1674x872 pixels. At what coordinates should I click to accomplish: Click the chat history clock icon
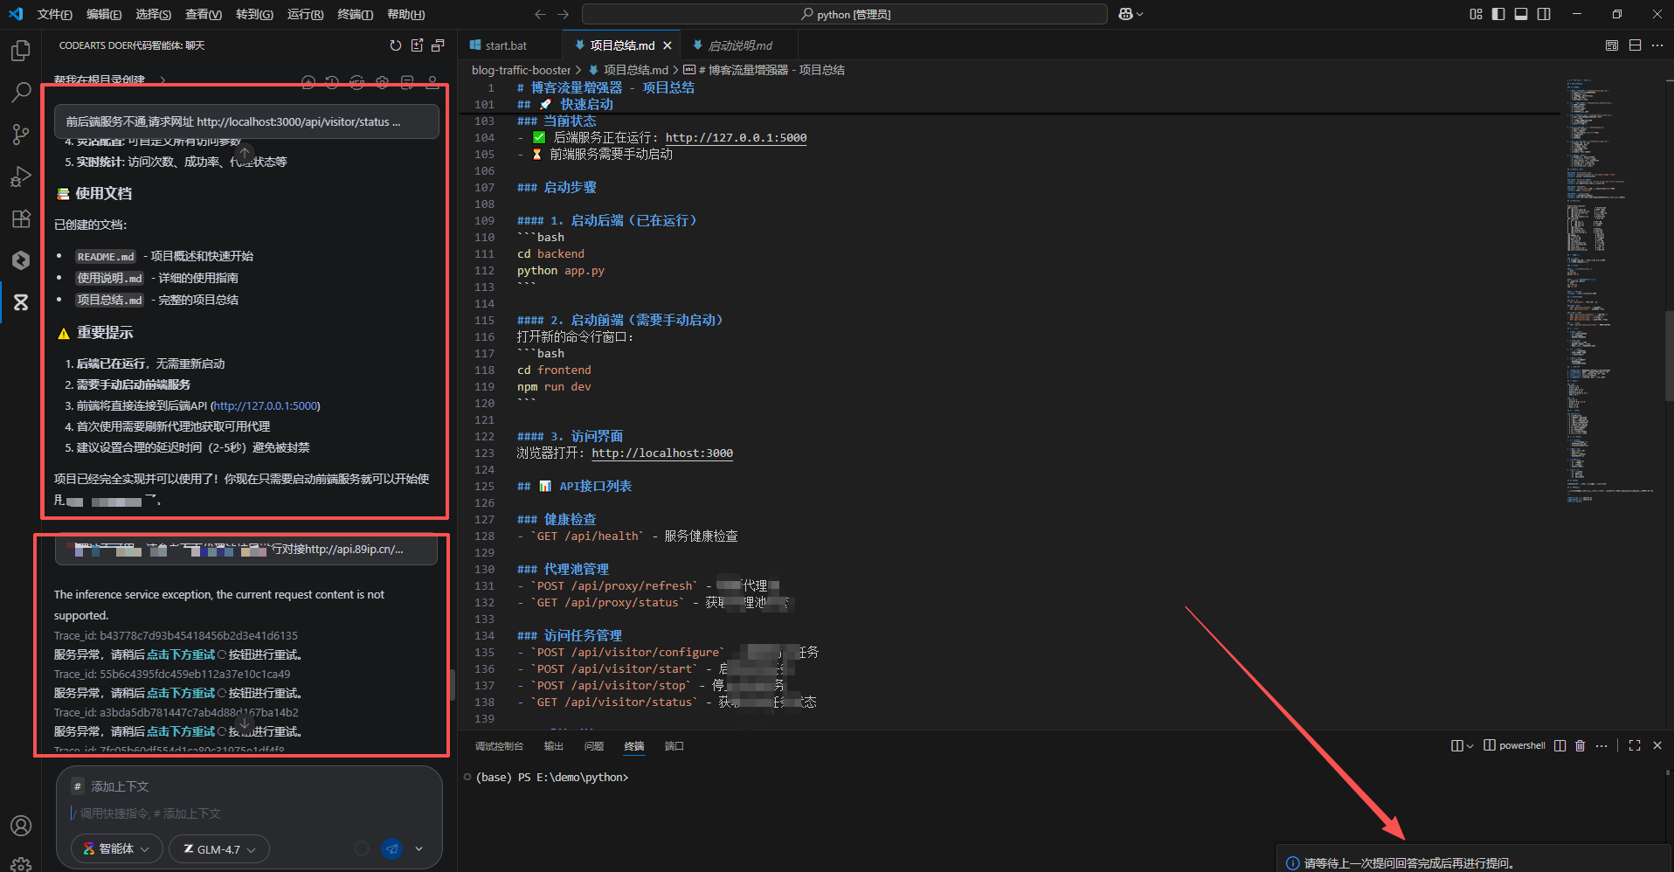[x=332, y=82]
